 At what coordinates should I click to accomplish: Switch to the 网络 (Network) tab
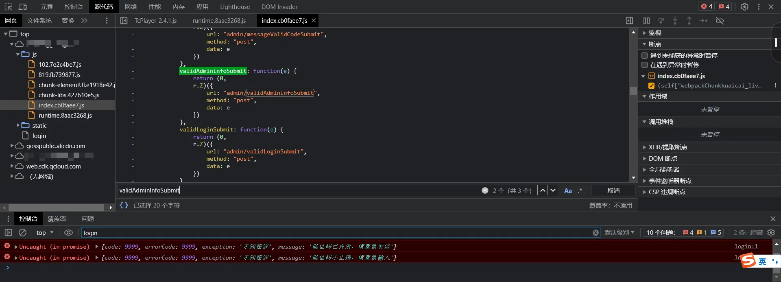click(131, 7)
